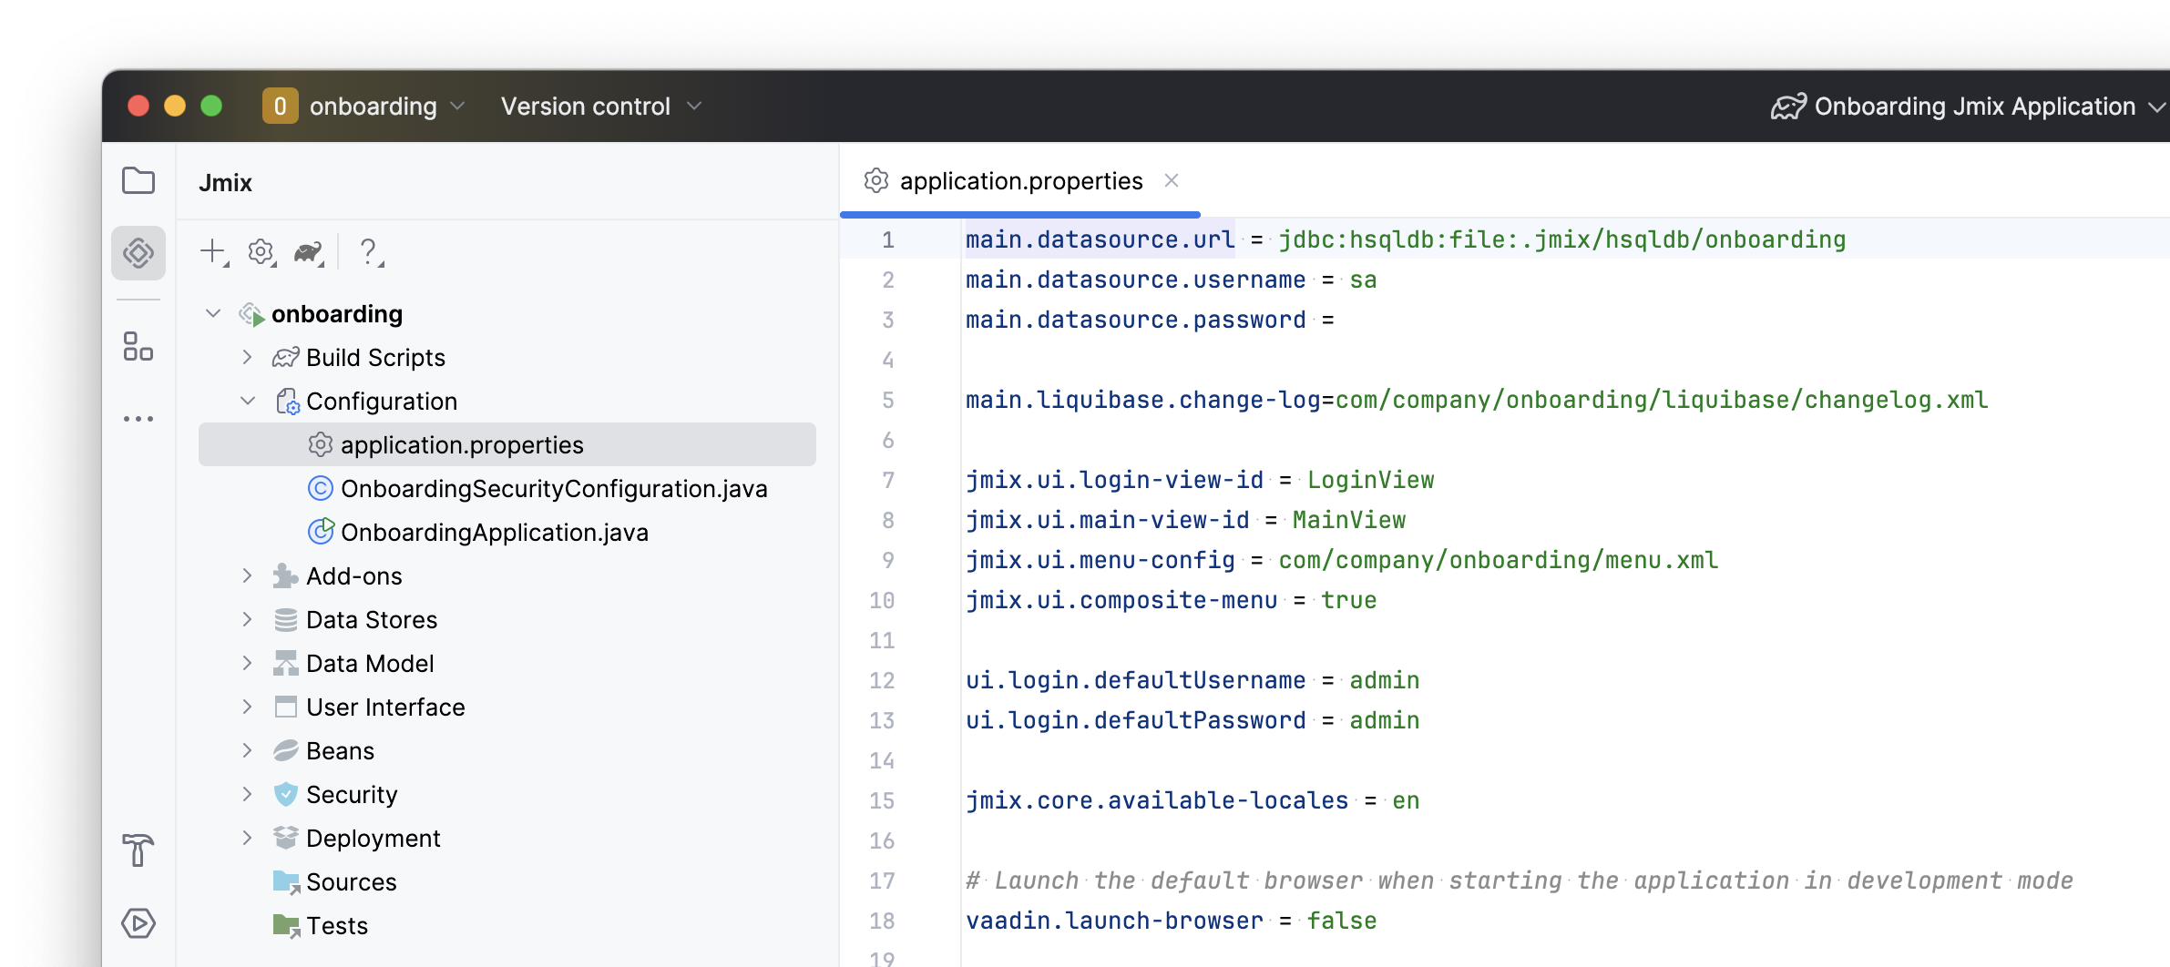Open Onboarding Jmix Application run configuration menu
Viewport: 2170px width, 967px height.
pos(1968,107)
